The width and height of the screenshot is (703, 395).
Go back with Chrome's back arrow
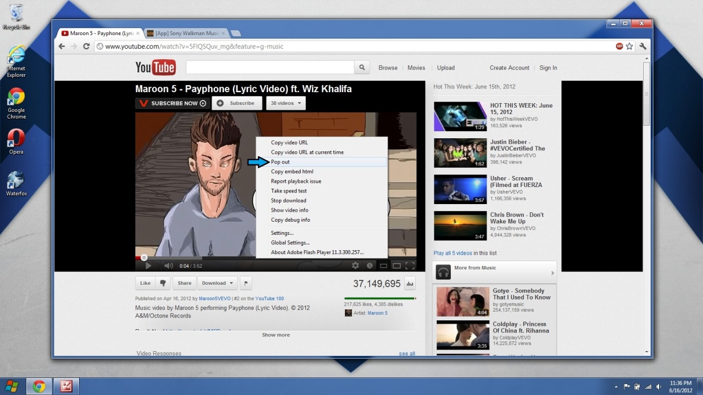click(62, 46)
